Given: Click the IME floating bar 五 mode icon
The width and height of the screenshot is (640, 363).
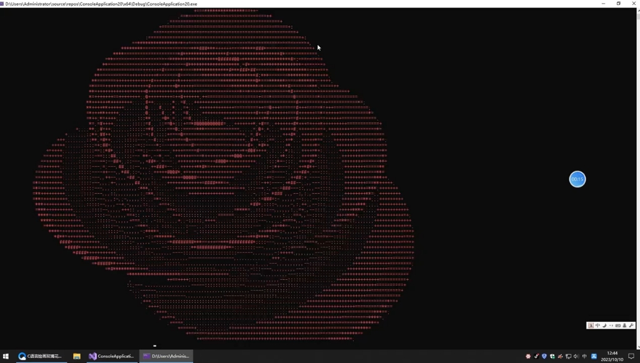Looking at the screenshot, I should coord(591,326).
